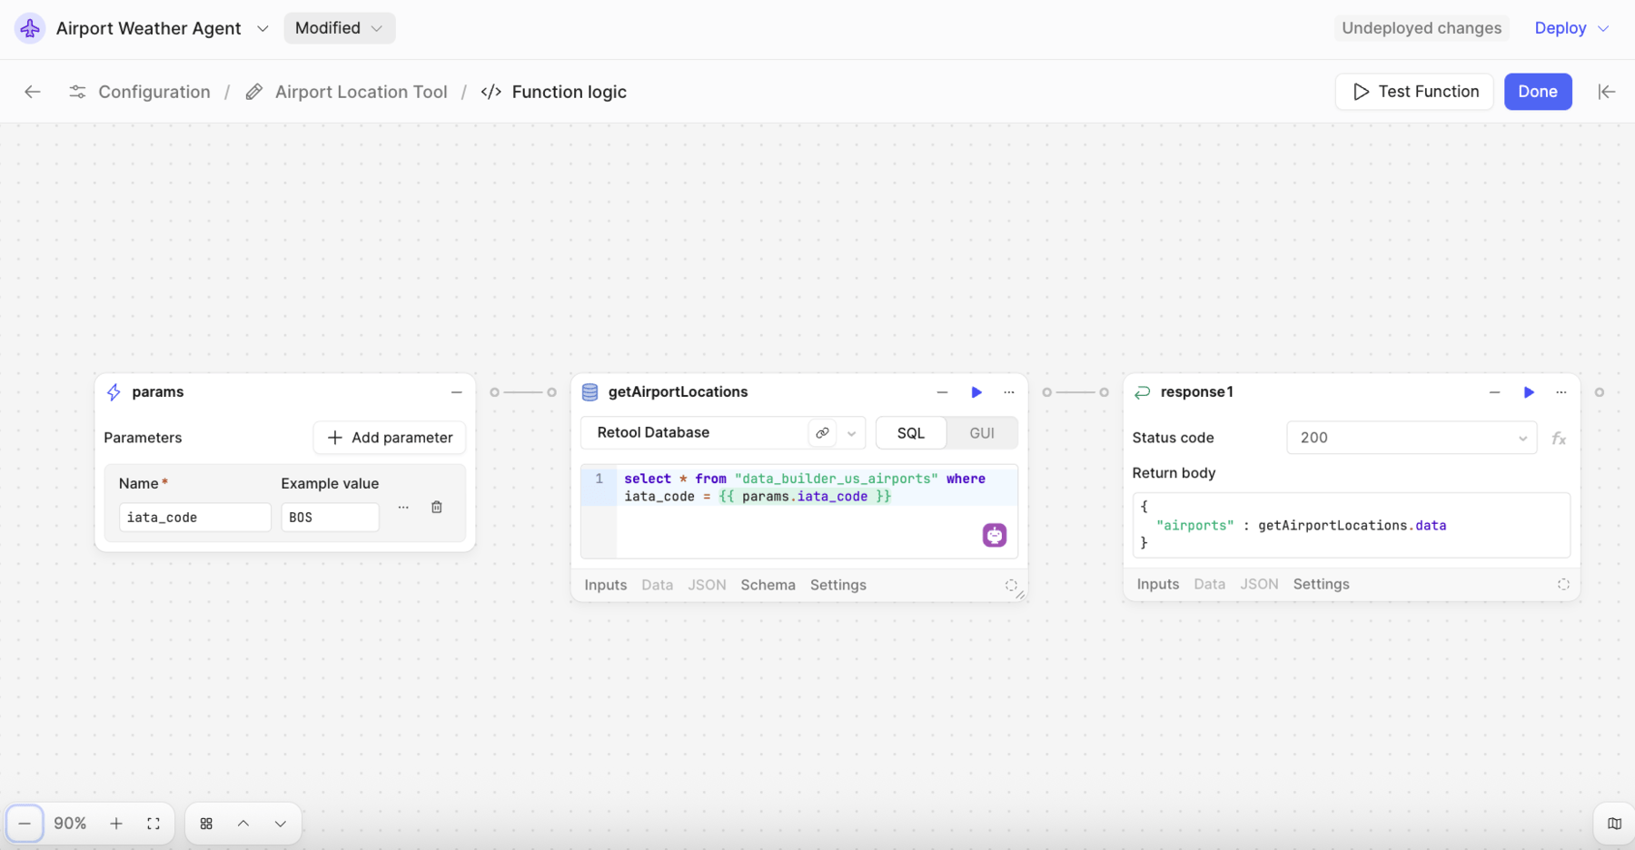
Task: Open the getAirportLocations overflow menu
Action: click(x=1008, y=391)
